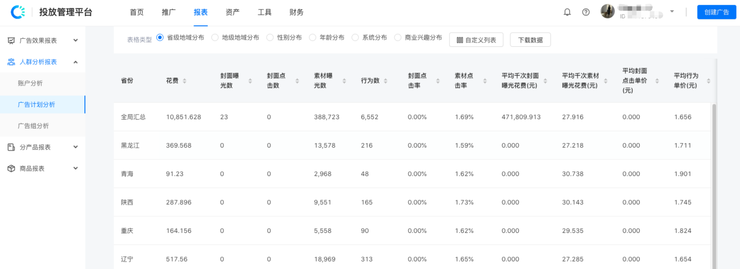Click the 1.901 value in 青海 row
Viewport: 740px width, 269px height.
click(x=683, y=174)
